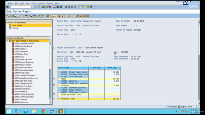Select 3200 Marketing cost center

pyautogui.click(x=21, y=92)
